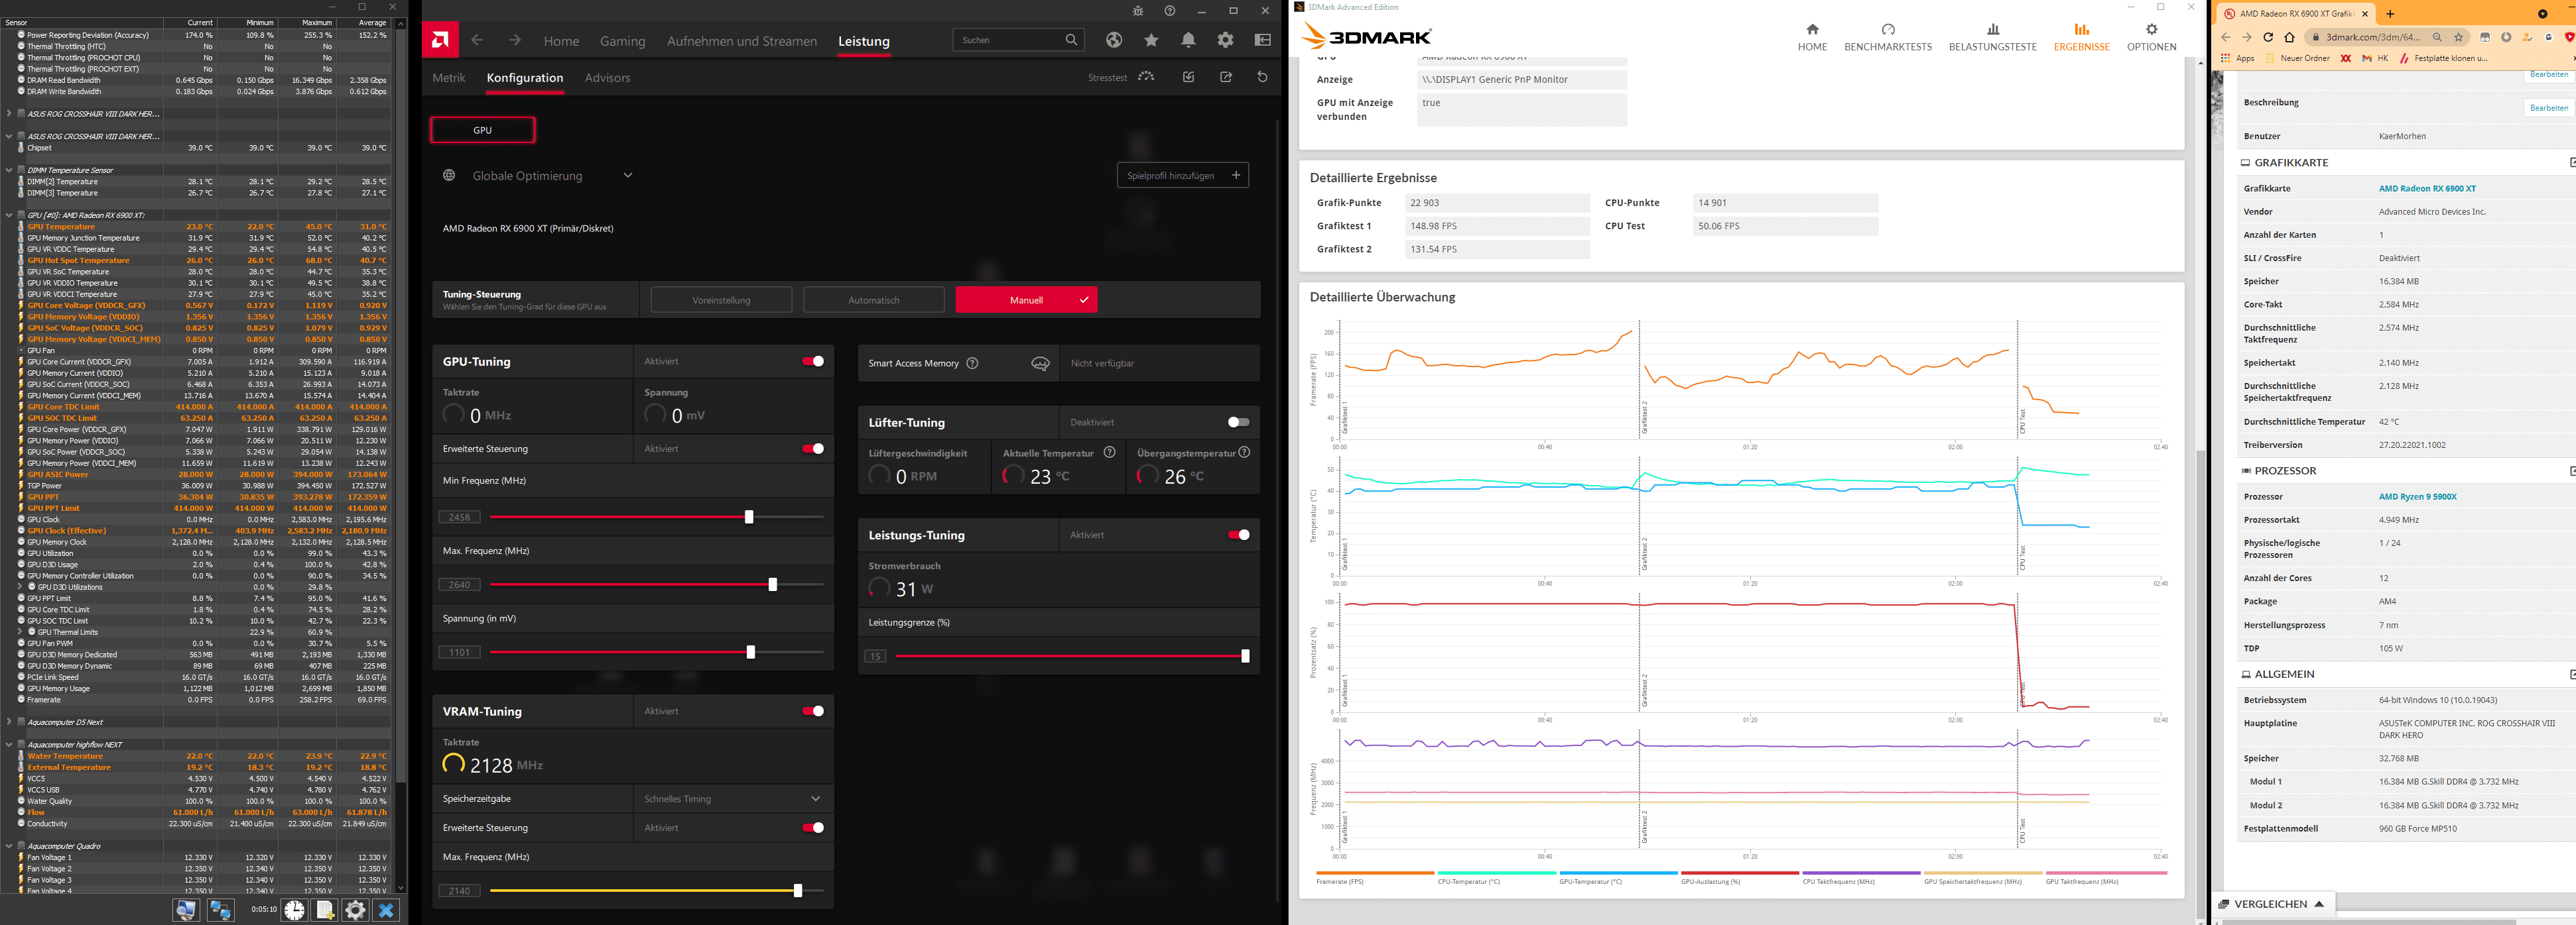Click Spielprofil hinzufügen button
Screen dimensions: 2576x925
[1182, 176]
